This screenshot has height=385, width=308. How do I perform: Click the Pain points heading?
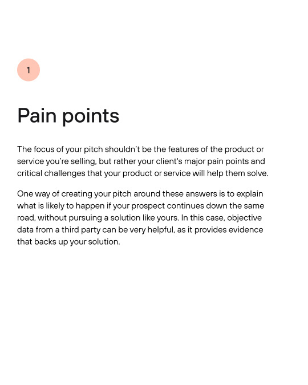click(x=68, y=116)
